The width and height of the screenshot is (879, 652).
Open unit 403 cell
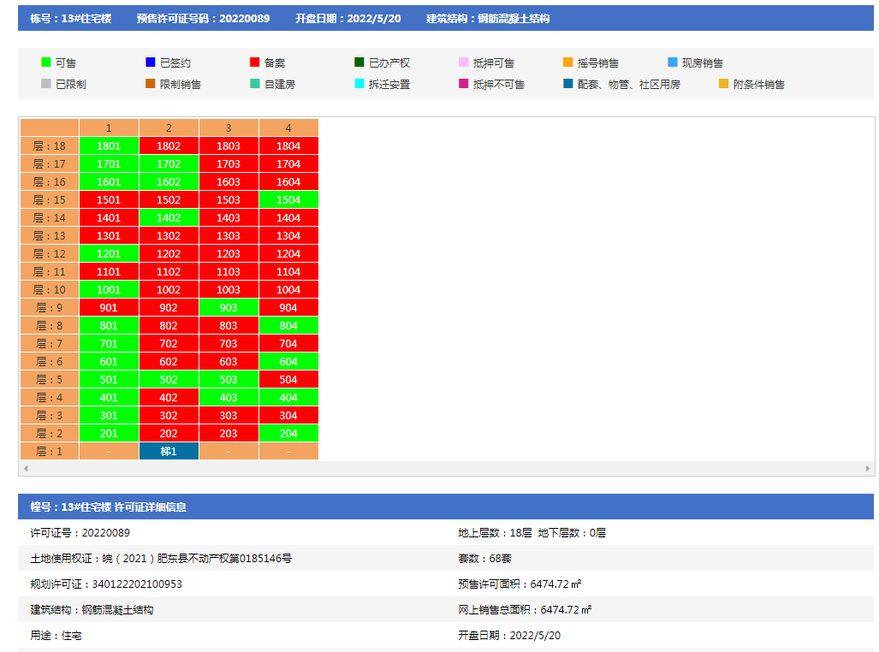click(229, 397)
